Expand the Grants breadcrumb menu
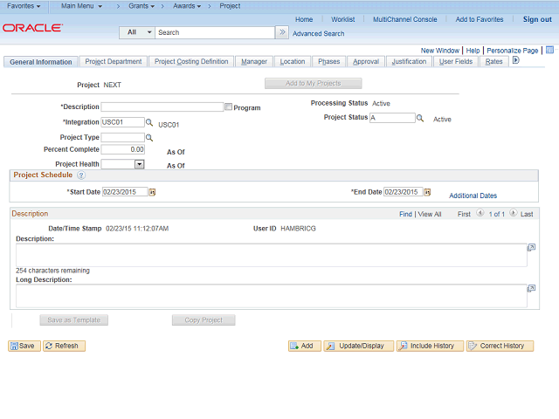 pyautogui.click(x=141, y=6)
